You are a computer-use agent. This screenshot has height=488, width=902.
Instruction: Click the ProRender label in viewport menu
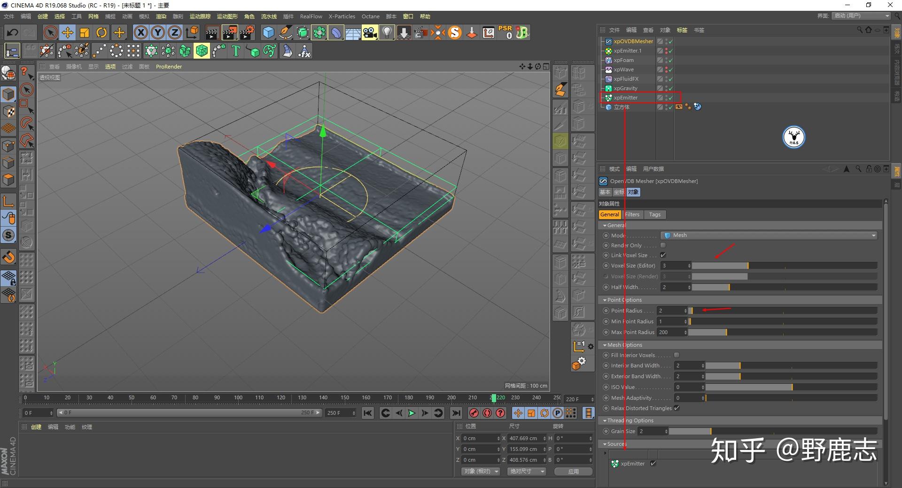pyautogui.click(x=169, y=67)
